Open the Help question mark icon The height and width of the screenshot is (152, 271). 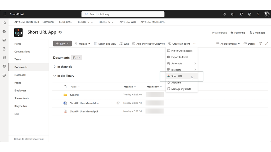[x=258, y=14]
